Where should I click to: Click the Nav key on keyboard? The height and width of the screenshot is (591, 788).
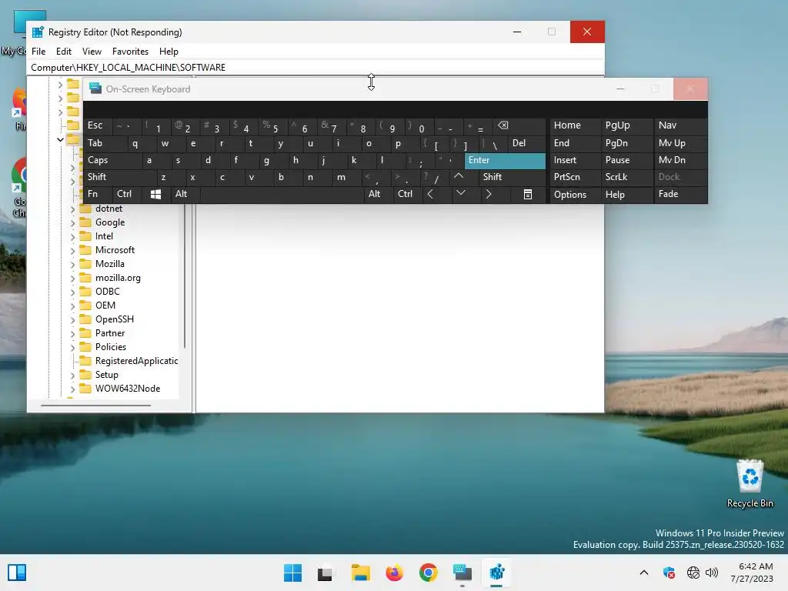pyautogui.click(x=680, y=125)
